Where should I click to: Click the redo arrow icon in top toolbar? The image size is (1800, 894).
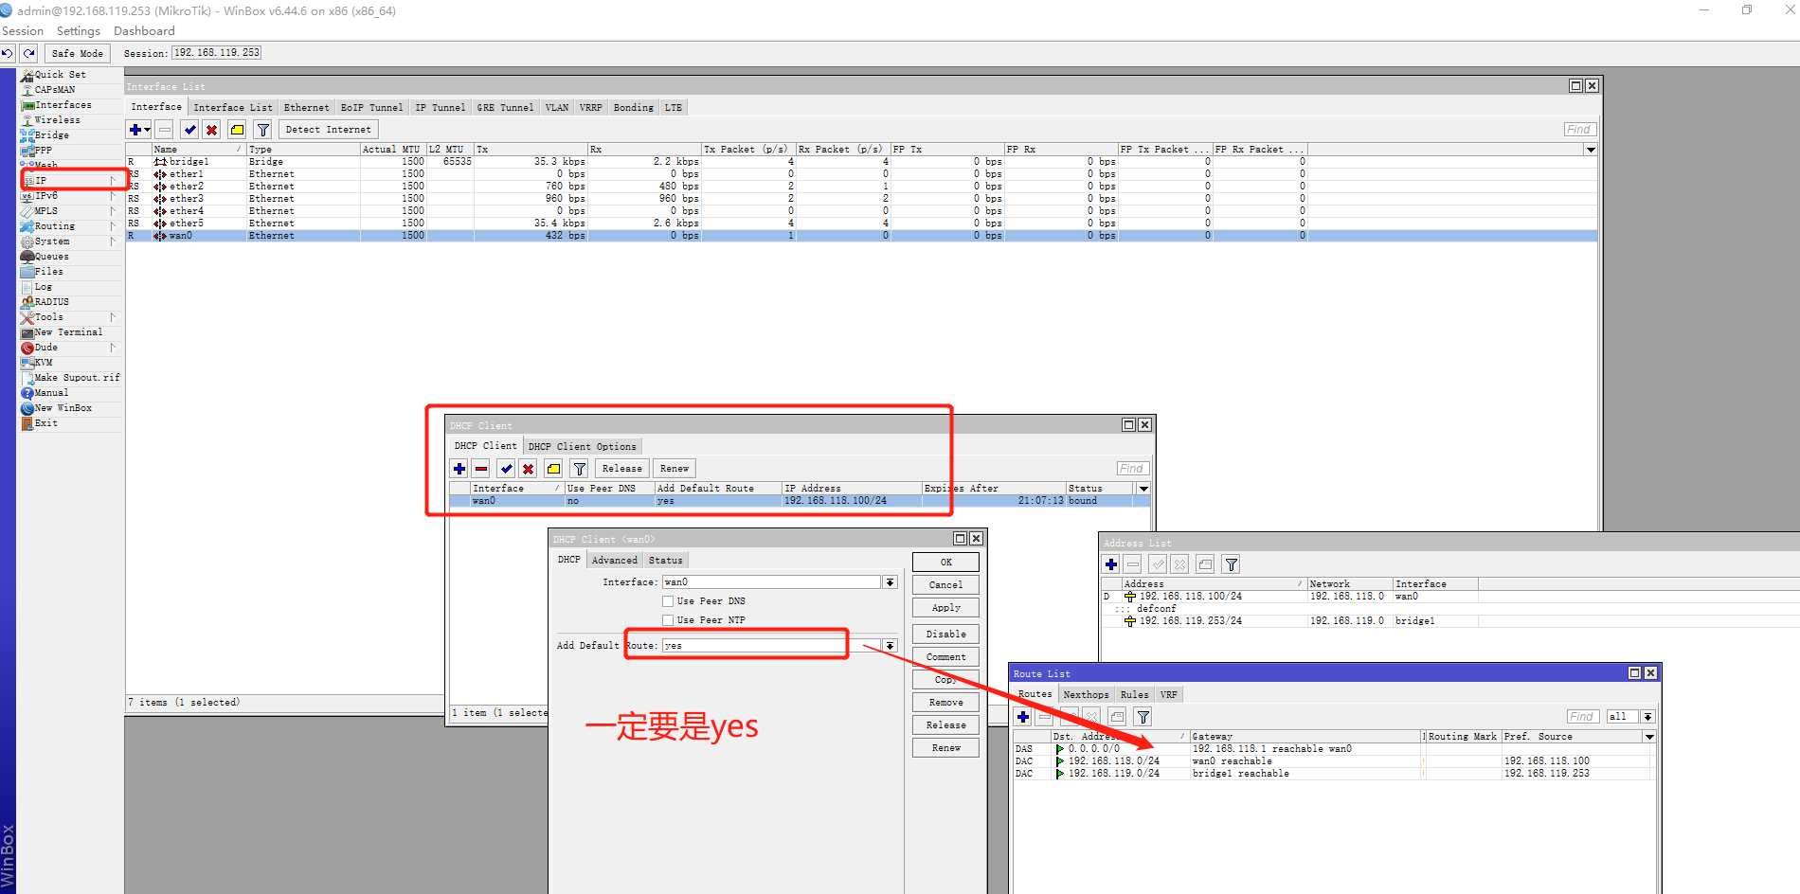tap(29, 53)
